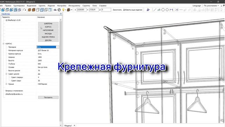Select the highlighted cube projection icon
The image size is (225, 127).
coord(15,10)
